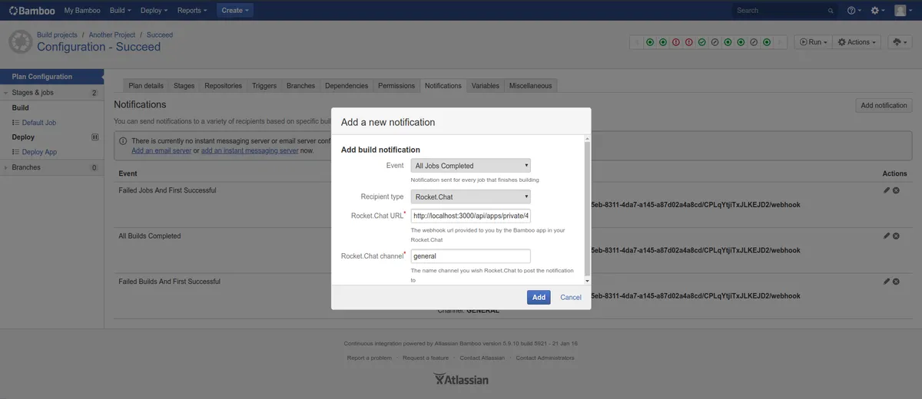
Task: Open the user avatar menu
Action: pyautogui.click(x=904, y=11)
